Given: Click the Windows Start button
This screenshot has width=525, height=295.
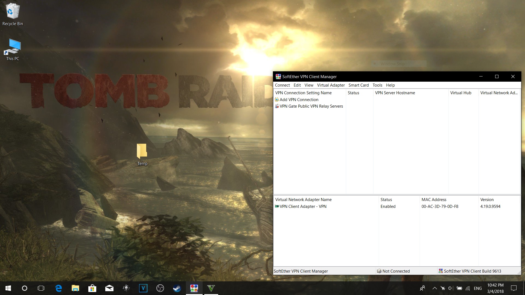Looking at the screenshot, I should (x=8, y=288).
